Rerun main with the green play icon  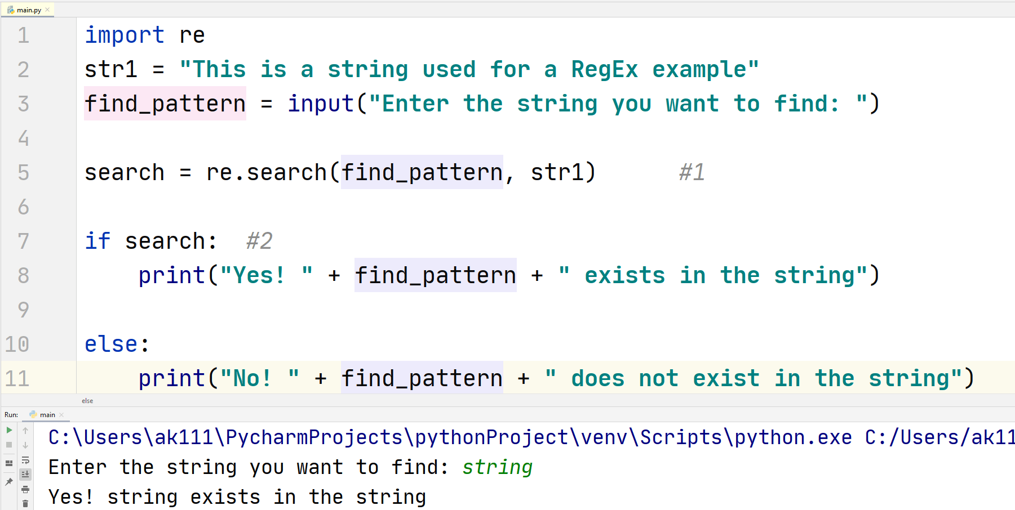click(9, 431)
